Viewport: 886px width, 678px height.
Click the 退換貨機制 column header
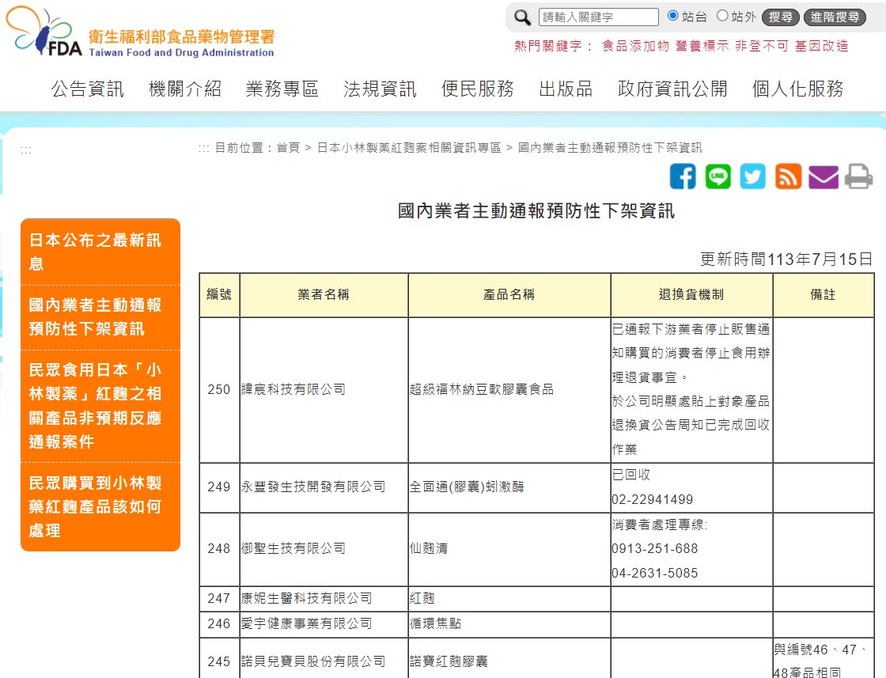(691, 294)
